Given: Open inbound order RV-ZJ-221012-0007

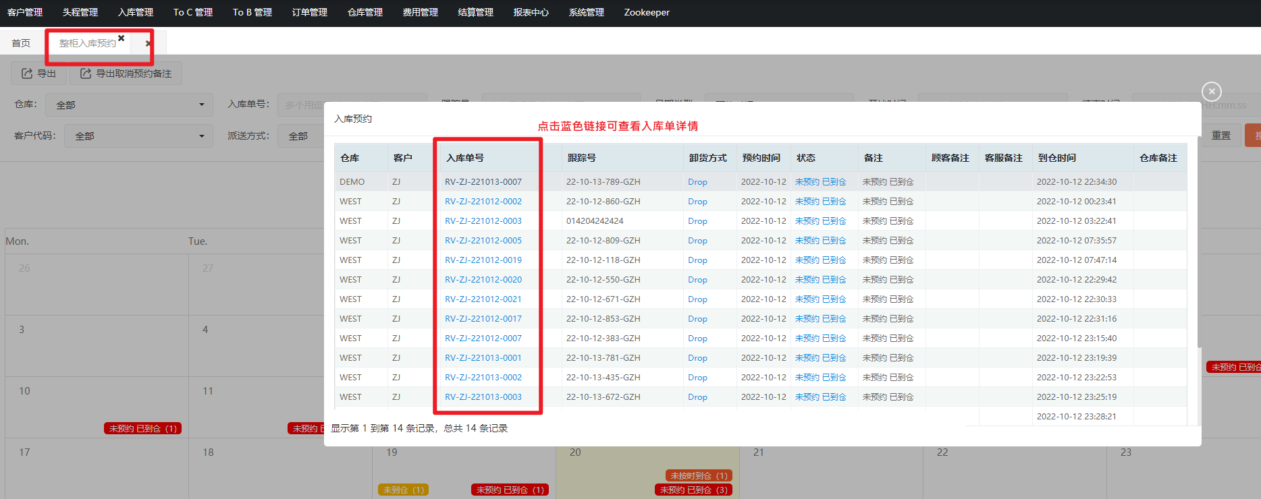Looking at the screenshot, I should pyautogui.click(x=483, y=339).
